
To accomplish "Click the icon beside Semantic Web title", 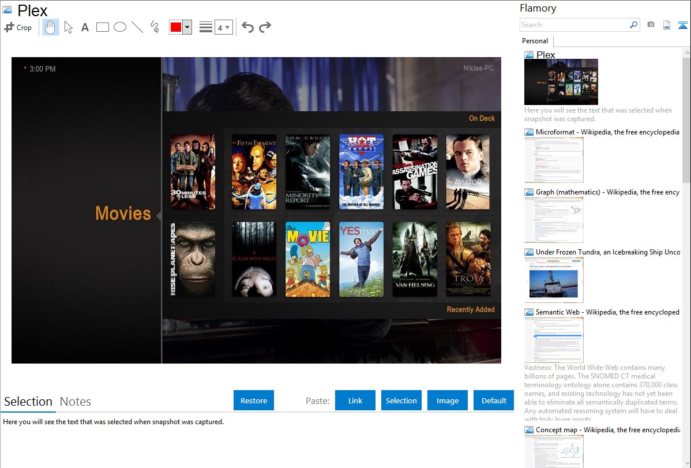I will [x=529, y=312].
